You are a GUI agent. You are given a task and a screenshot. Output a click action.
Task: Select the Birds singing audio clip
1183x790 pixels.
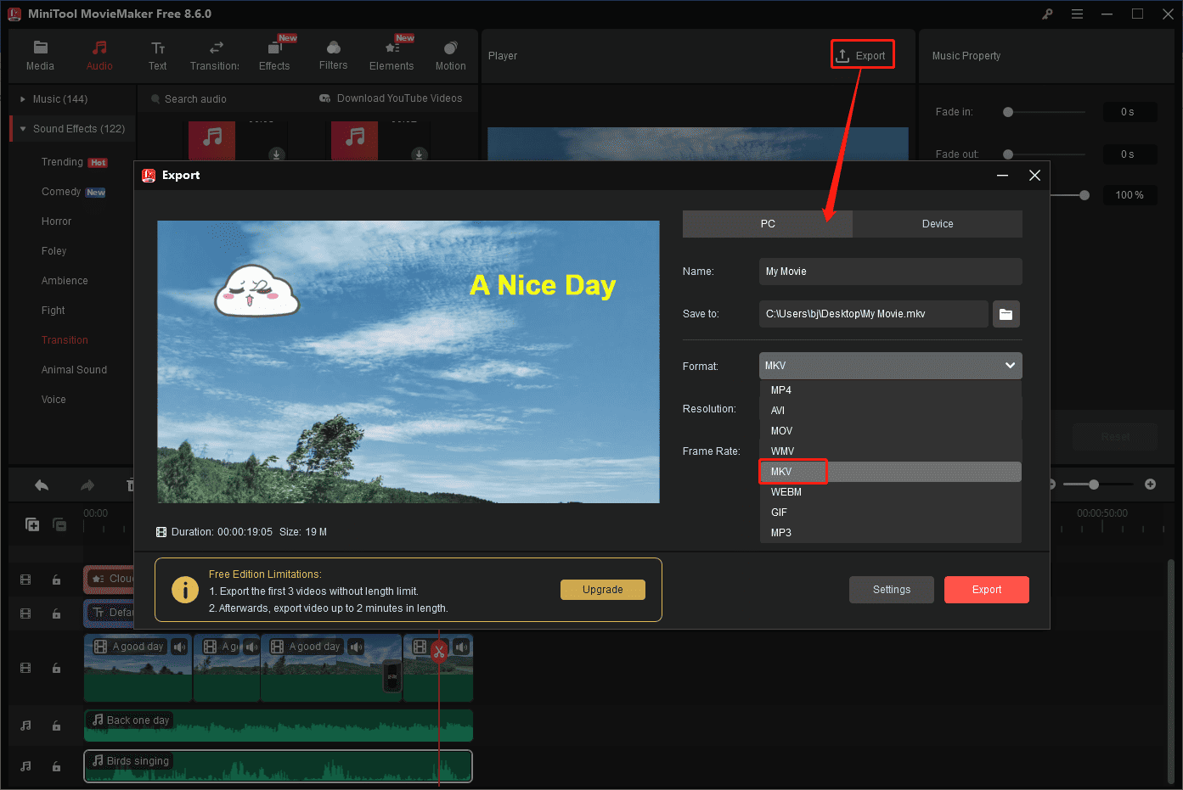click(278, 766)
